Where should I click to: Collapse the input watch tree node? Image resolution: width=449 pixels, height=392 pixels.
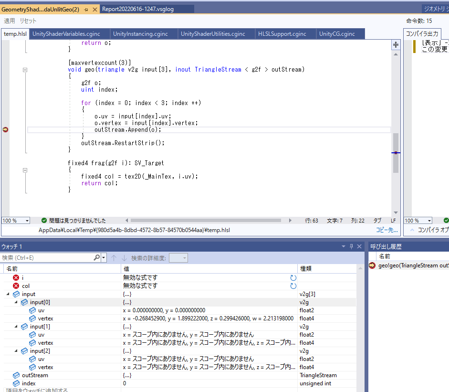pyautogui.click(x=8, y=294)
